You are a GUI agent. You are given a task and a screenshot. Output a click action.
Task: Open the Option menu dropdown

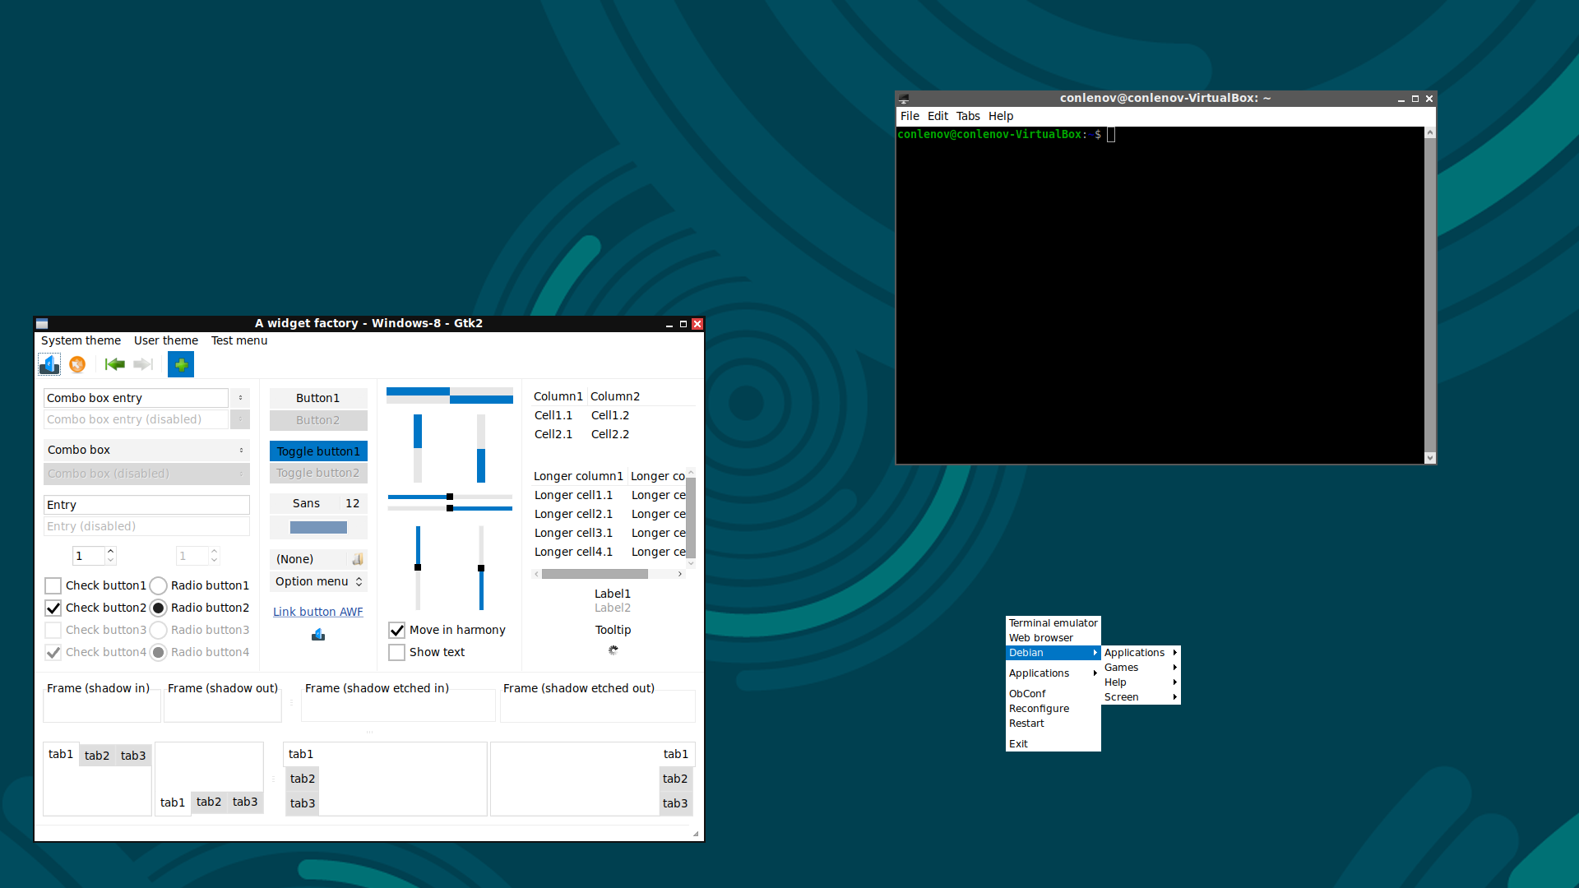click(318, 581)
